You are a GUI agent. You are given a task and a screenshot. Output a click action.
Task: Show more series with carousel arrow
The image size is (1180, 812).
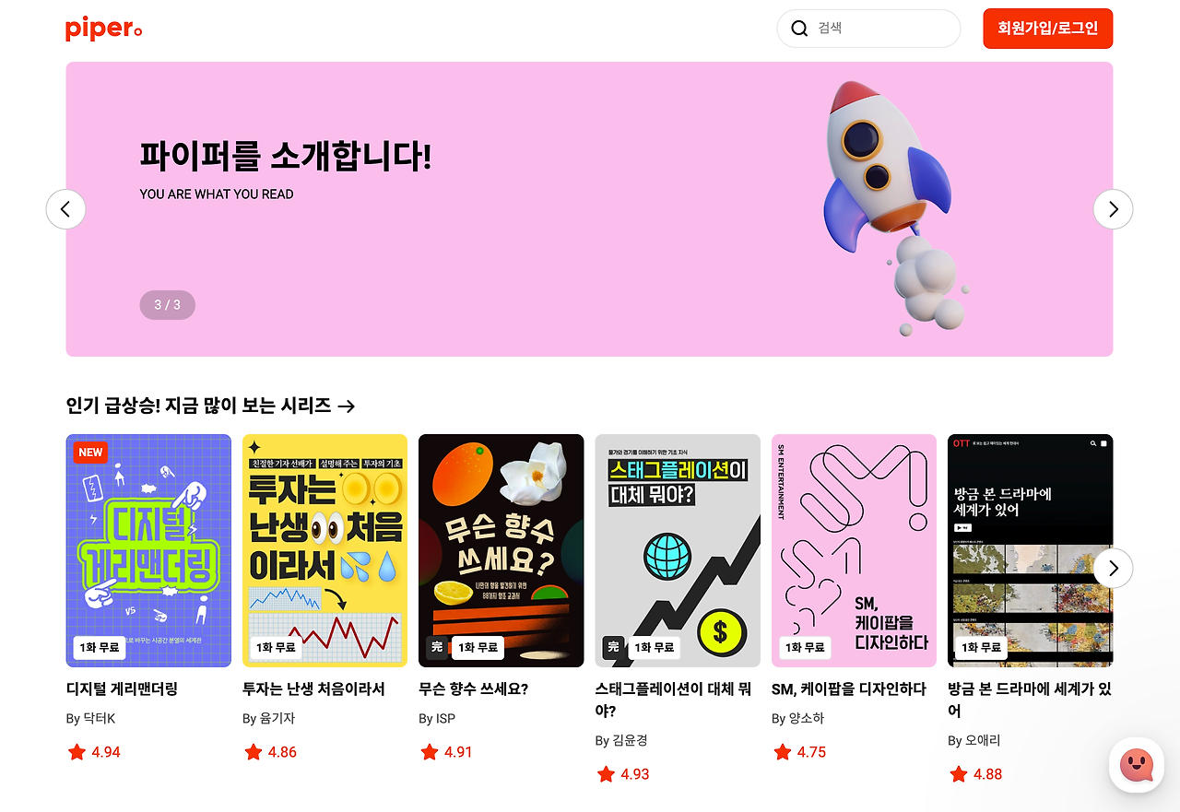1113,568
